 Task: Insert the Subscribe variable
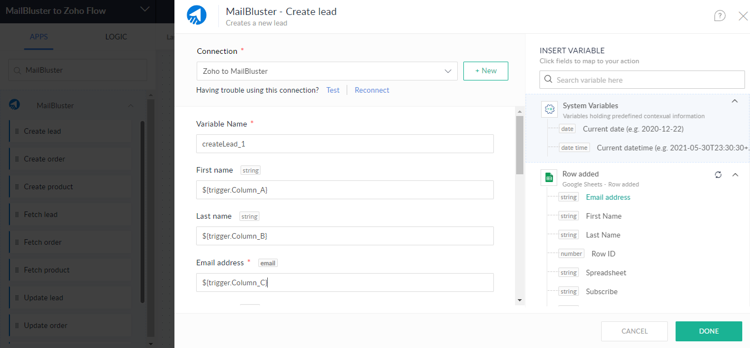[x=602, y=291]
